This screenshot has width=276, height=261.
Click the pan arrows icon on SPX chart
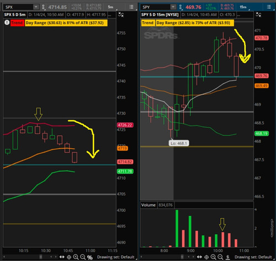pyautogui.click(x=62, y=257)
